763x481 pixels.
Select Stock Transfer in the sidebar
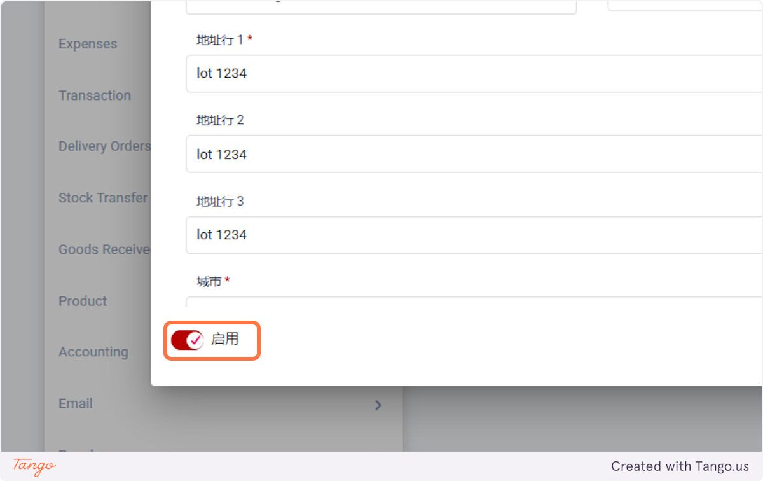[x=103, y=198]
